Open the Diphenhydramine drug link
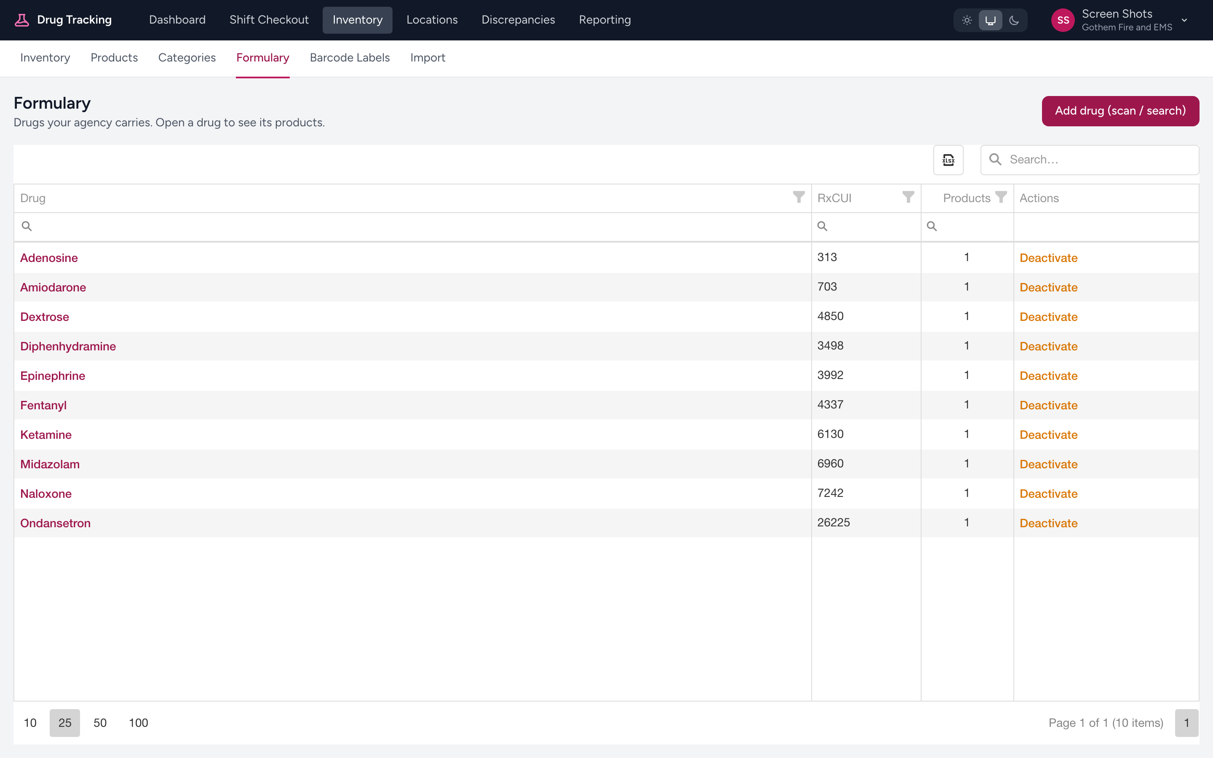 [68, 347]
